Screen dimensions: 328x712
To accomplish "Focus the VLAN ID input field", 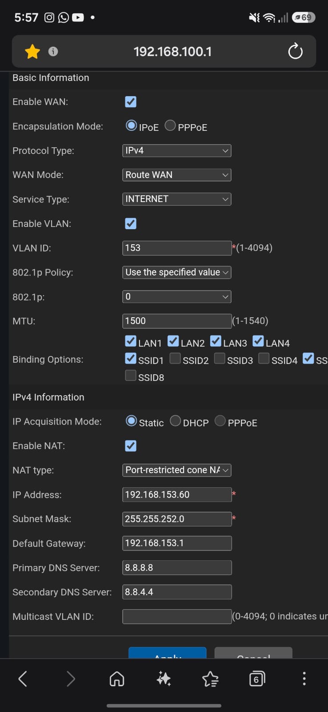I will pos(177,248).
